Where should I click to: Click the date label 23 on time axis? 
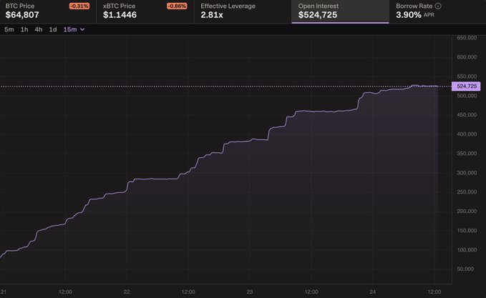(x=250, y=292)
